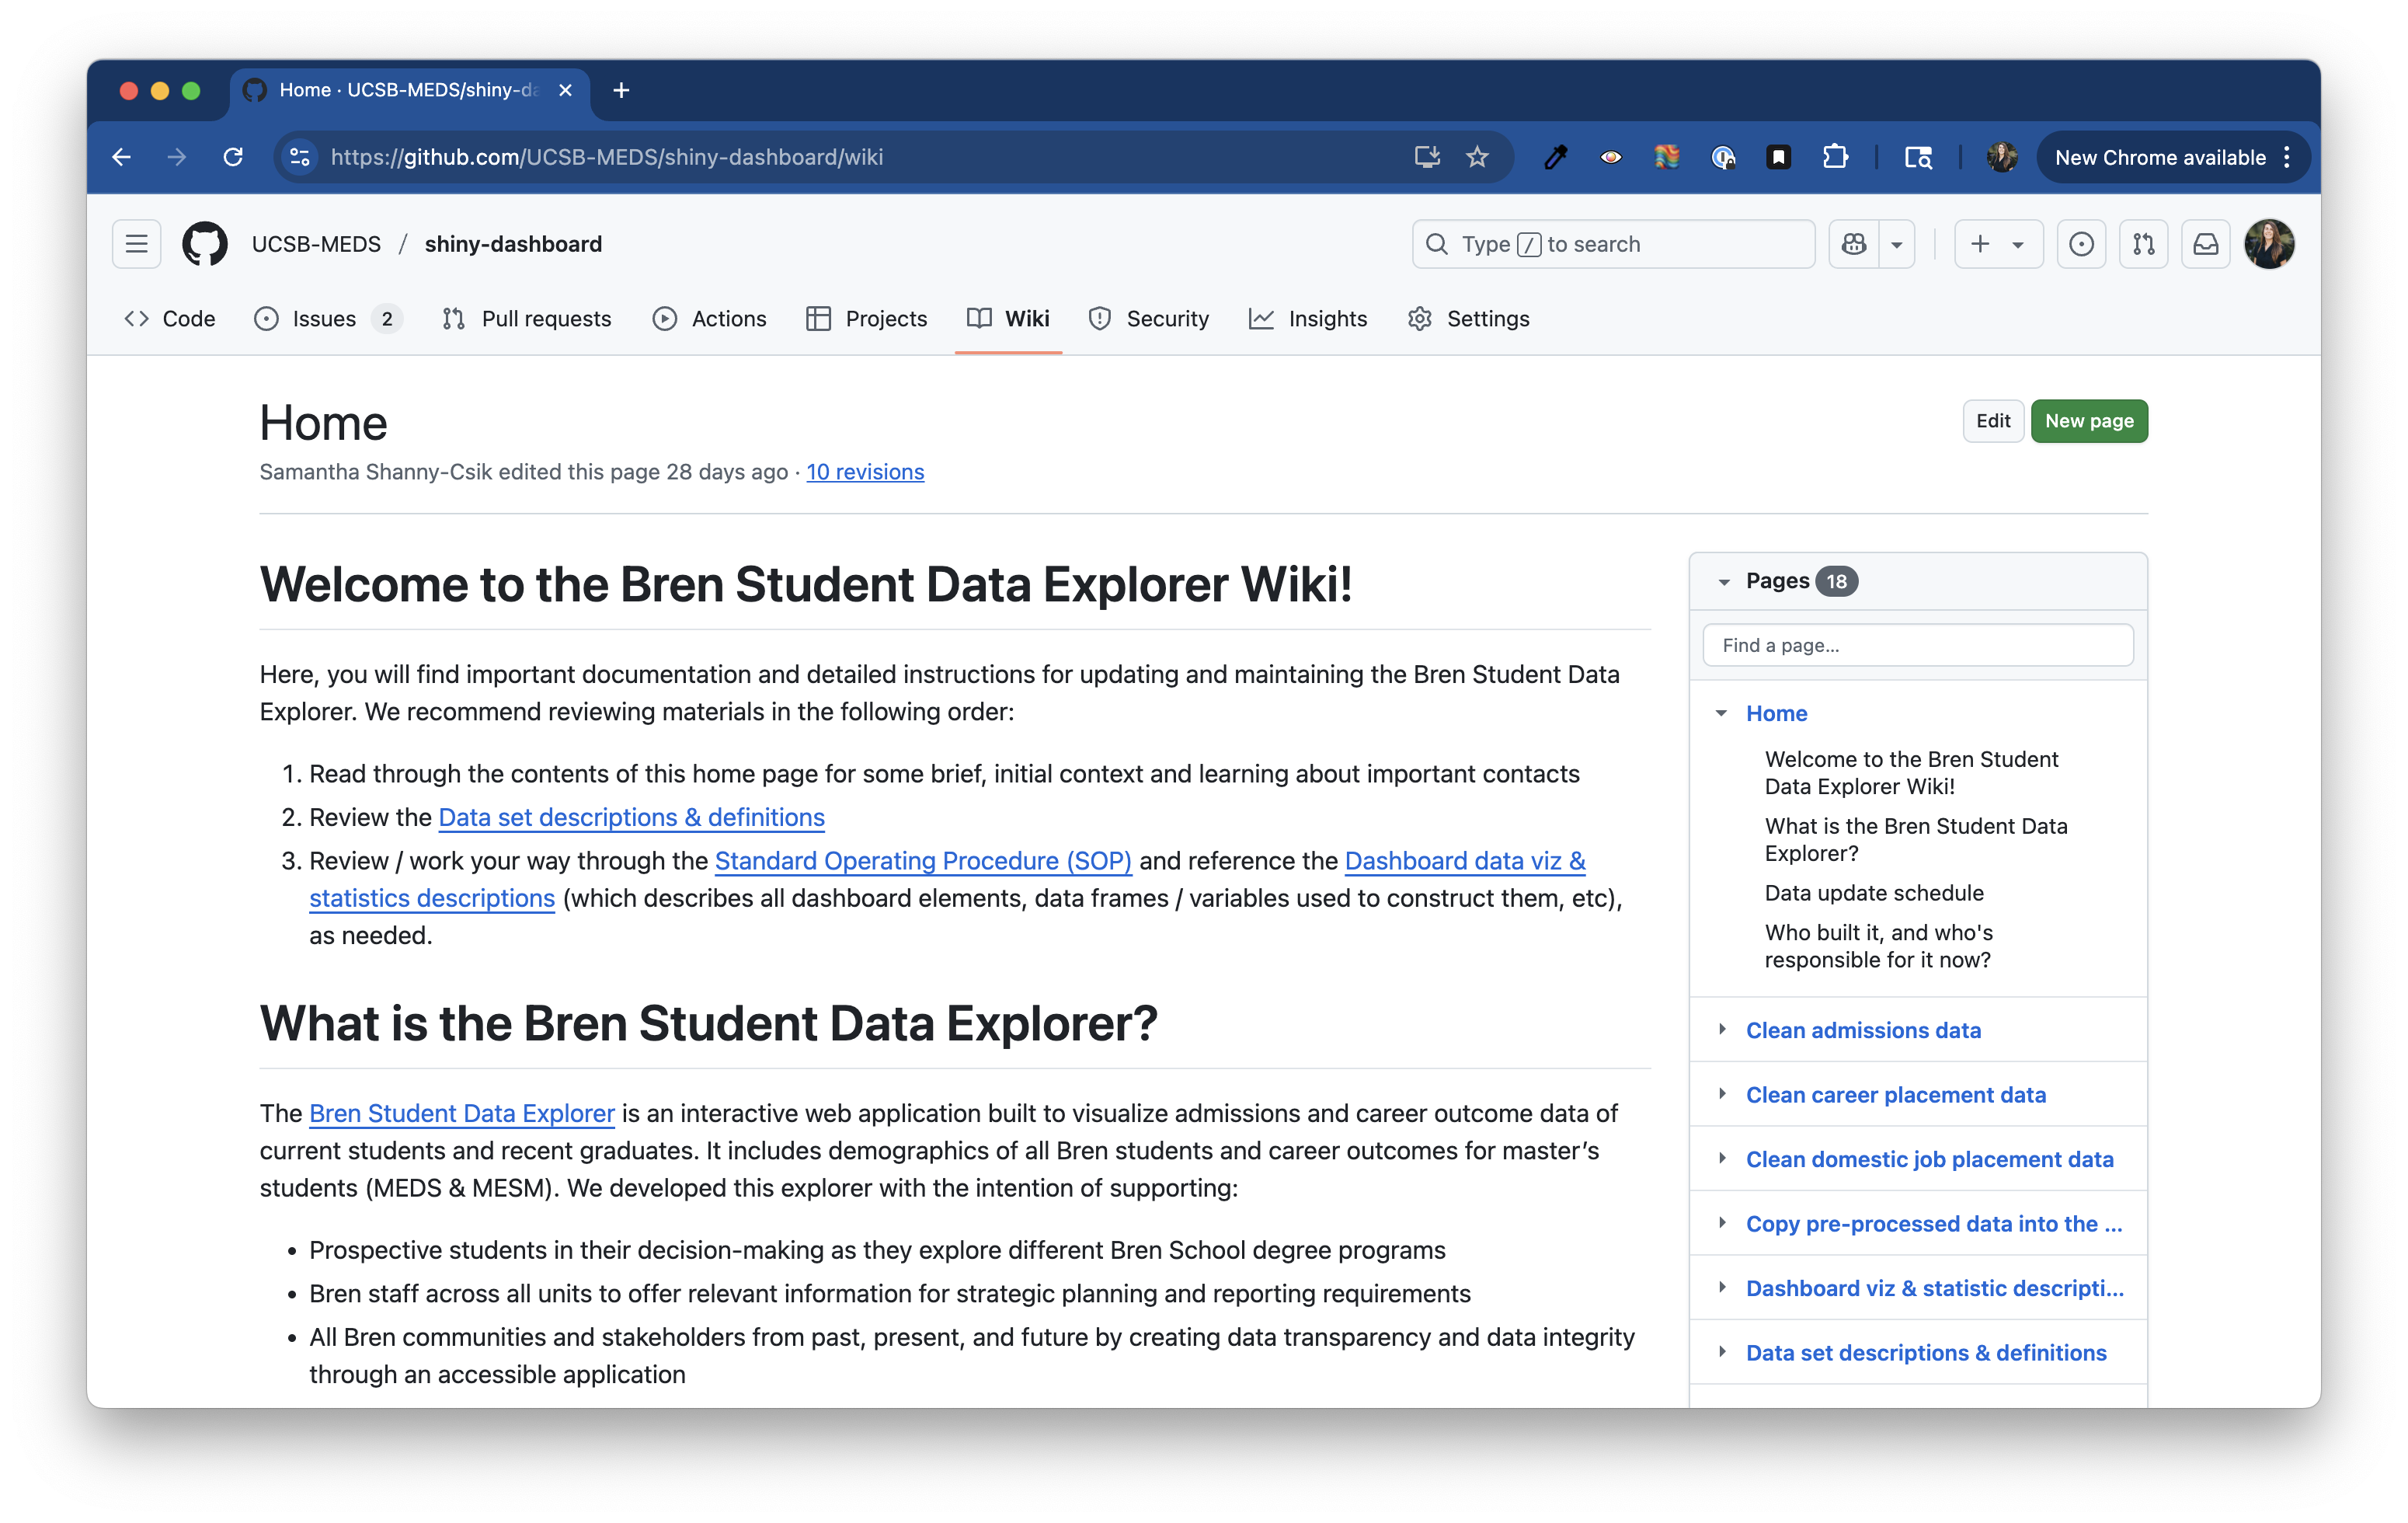Open the Bren Student Data Explorer link
The width and height of the screenshot is (2408, 1523).
tap(461, 1113)
